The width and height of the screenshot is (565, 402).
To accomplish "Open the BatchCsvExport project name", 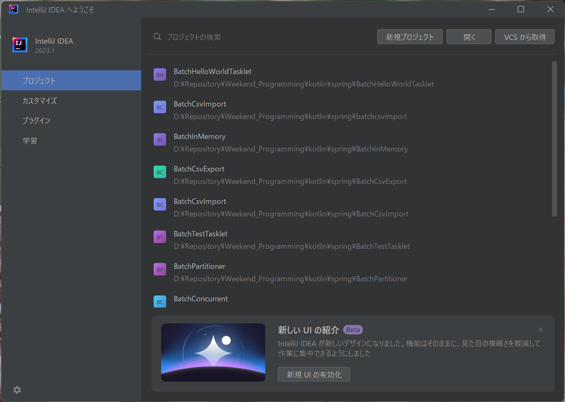I will click(x=199, y=169).
